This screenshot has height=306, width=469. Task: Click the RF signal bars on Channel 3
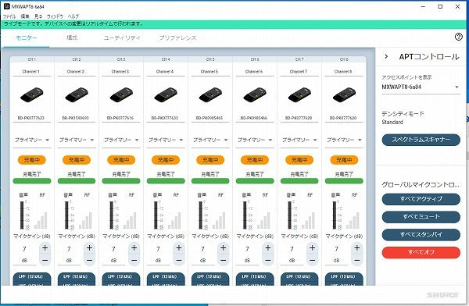(x=130, y=221)
